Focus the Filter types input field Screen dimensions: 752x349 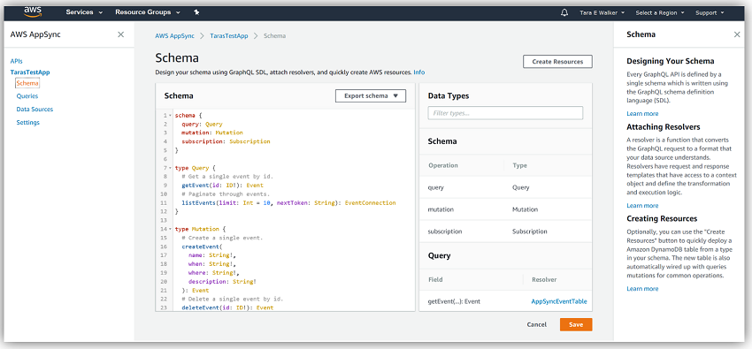coord(505,113)
